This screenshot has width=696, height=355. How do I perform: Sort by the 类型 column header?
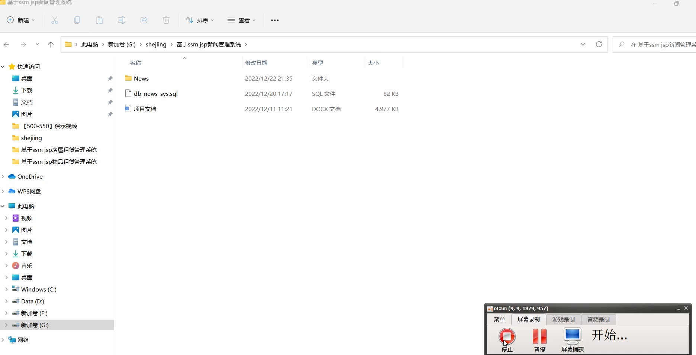point(318,63)
